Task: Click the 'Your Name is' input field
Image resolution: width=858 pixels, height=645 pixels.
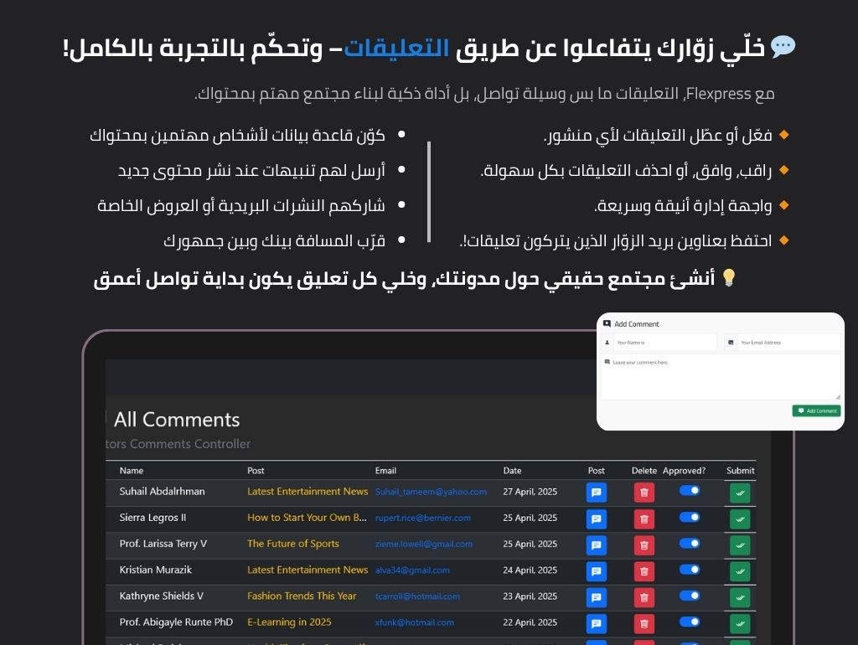Action: point(664,343)
